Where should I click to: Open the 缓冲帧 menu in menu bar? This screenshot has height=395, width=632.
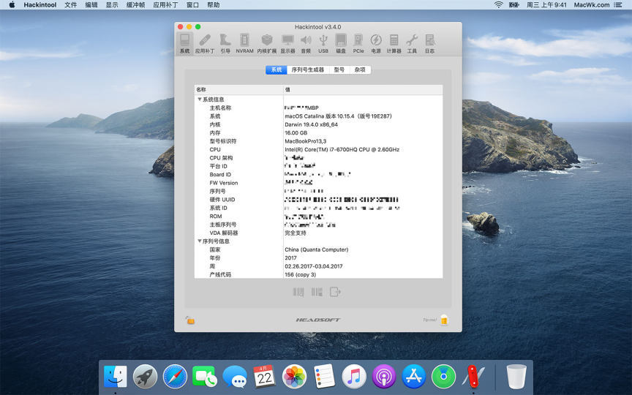tap(135, 4)
